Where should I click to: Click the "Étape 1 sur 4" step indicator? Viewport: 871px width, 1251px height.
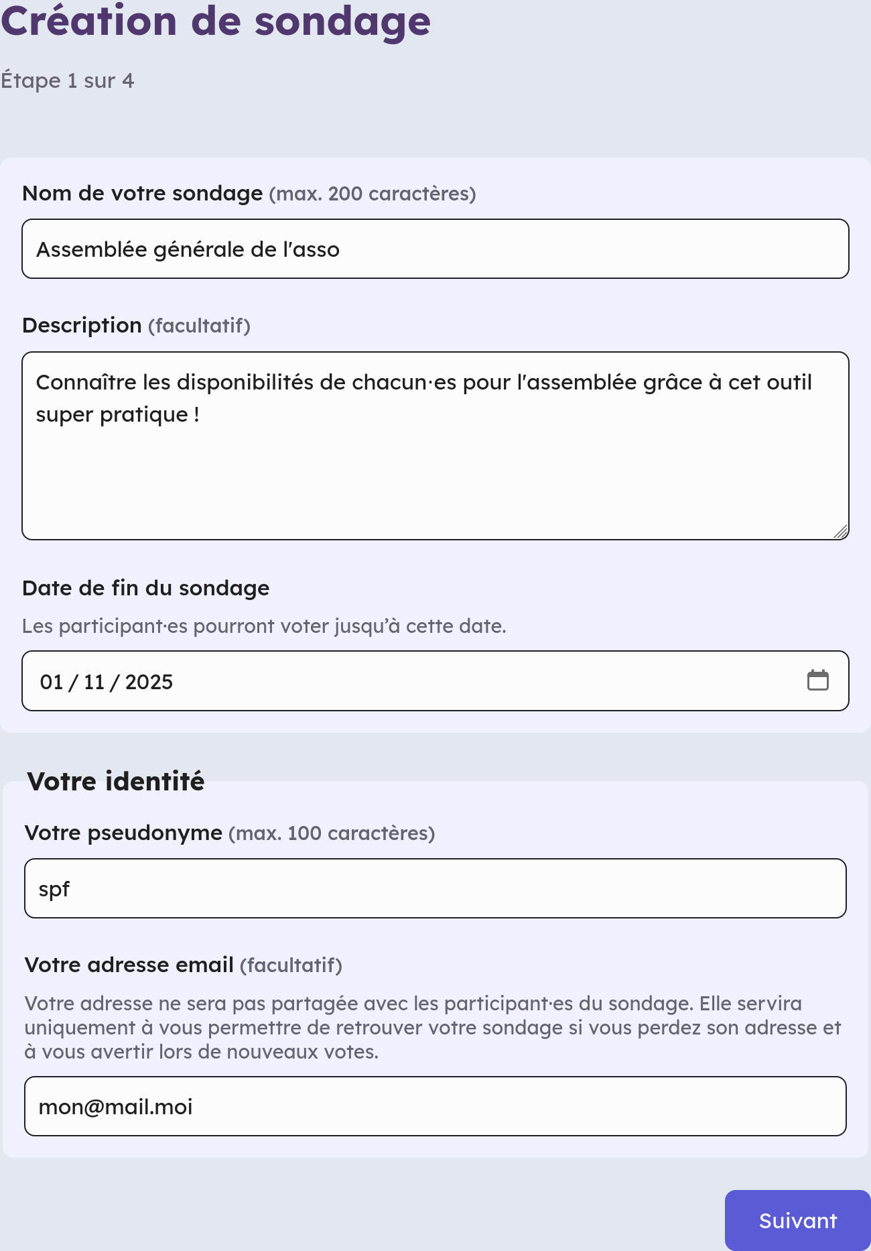pyautogui.click(x=67, y=80)
